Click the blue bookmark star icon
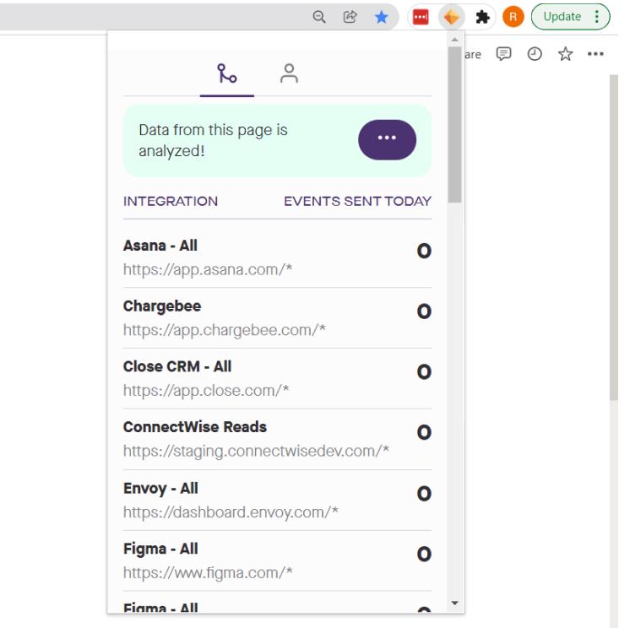This screenshot has width=630, height=628. [382, 17]
